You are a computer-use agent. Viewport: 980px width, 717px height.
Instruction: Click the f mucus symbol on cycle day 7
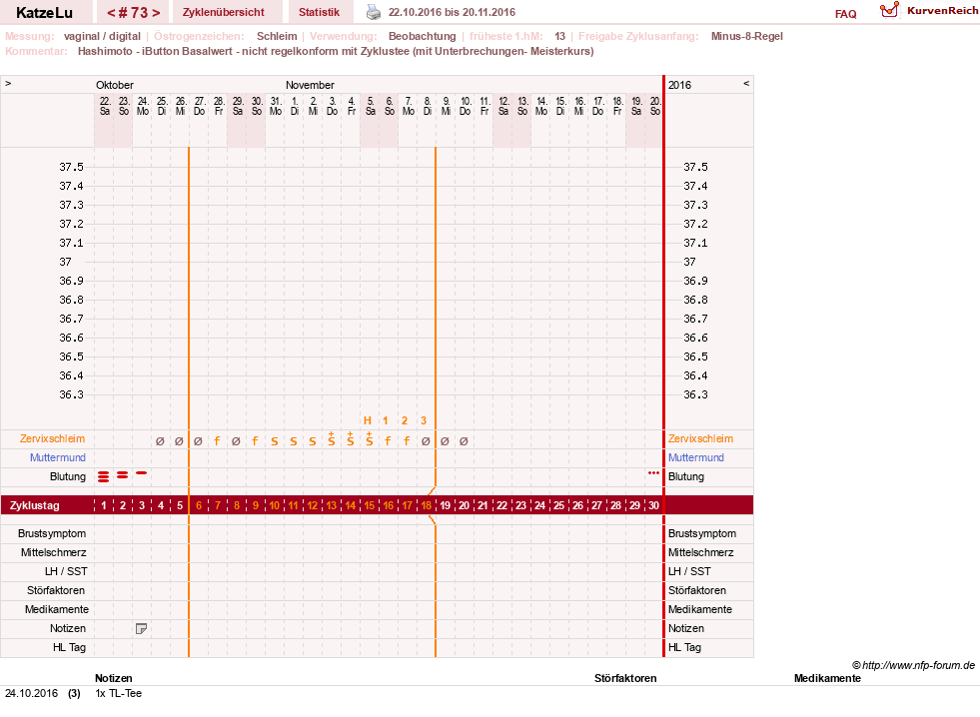217,441
